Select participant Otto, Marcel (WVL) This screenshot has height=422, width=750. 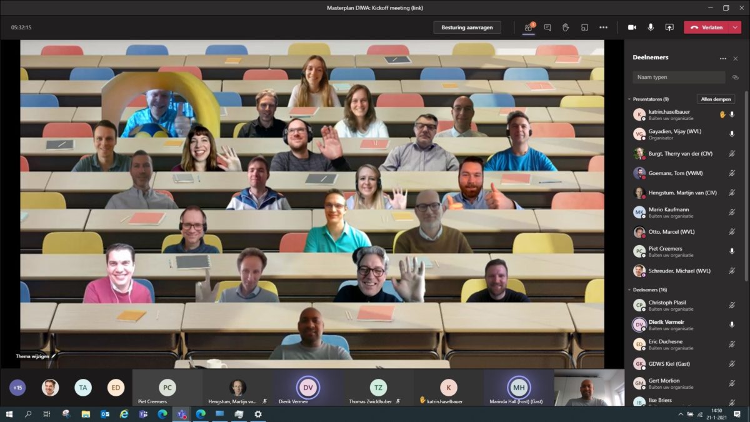pyautogui.click(x=684, y=231)
